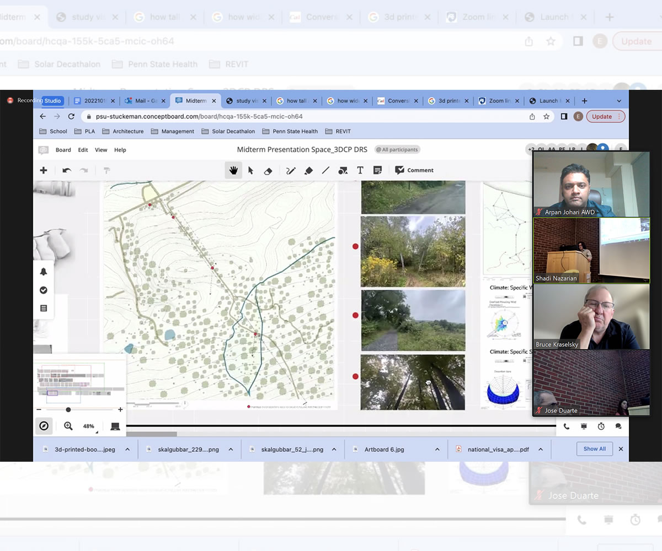Switch to the study vis browser tab
Viewport: 662px width, 551px height.
click(245, 101)
